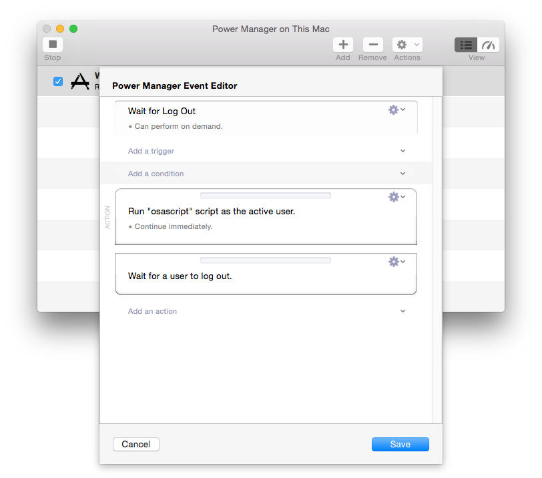Expand the Add a condition dropdown chevron

pos(402,174)
